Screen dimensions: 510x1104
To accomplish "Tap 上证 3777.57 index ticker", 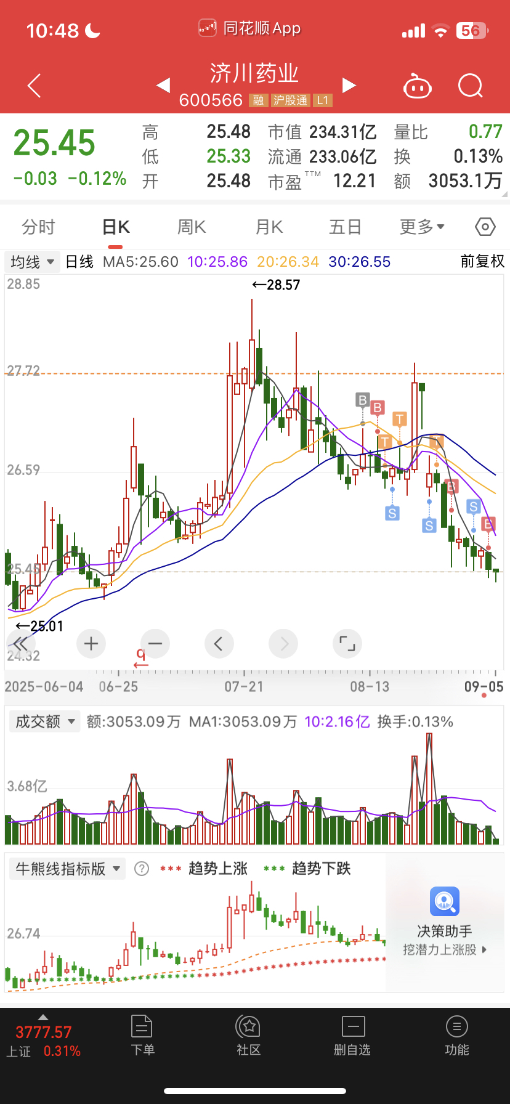I will click(43, 1041).
